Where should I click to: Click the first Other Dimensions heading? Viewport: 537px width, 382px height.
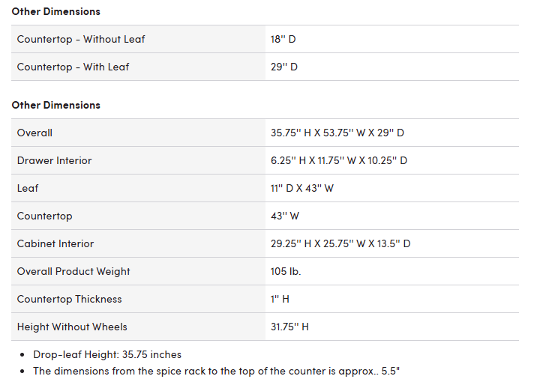(55, 12)
